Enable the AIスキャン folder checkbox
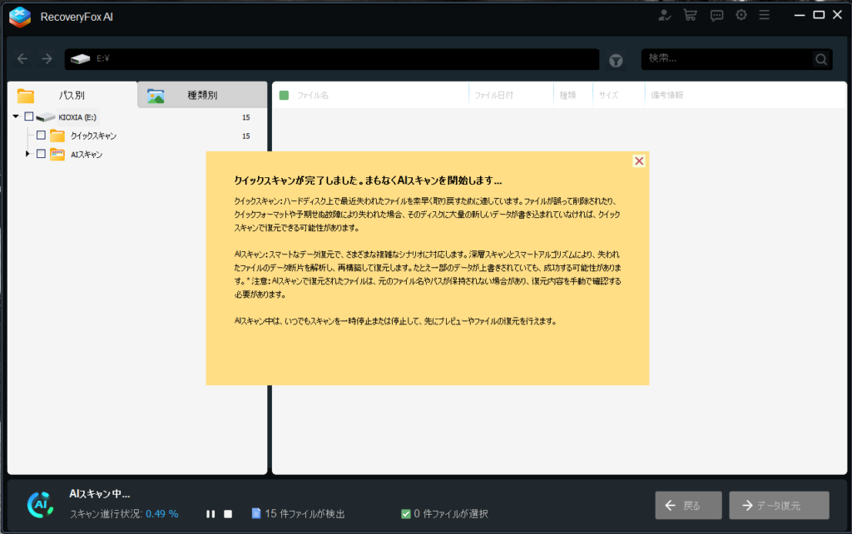 click(41, 154)
